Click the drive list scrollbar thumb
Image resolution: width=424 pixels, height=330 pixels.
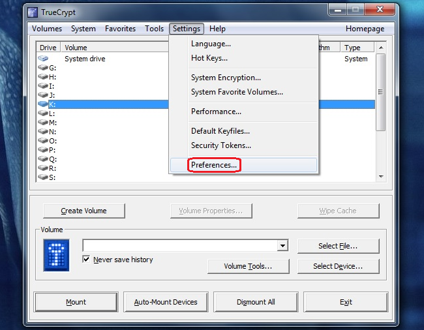click(x=381, y=92)
